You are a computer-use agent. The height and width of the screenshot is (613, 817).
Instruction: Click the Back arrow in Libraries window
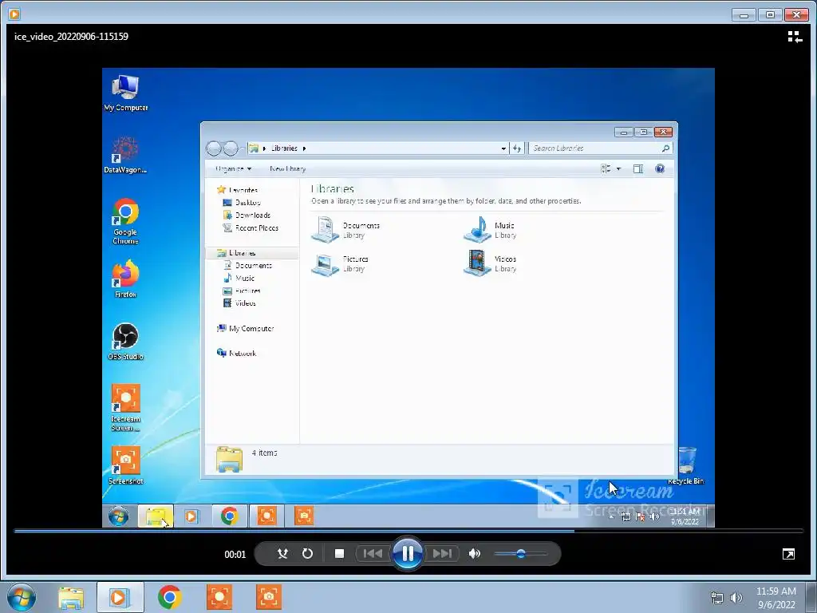[214, 148]
